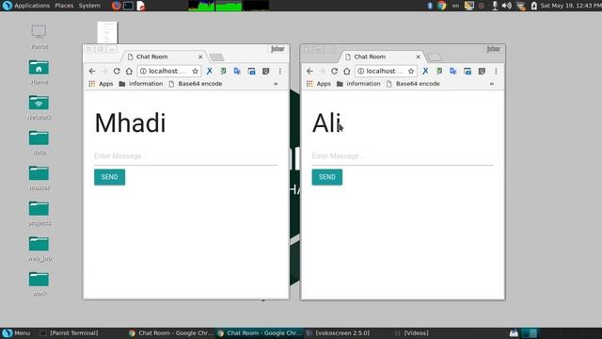
Task: Click back arrow in Mhadi browser window
Action: coord(92,72)
